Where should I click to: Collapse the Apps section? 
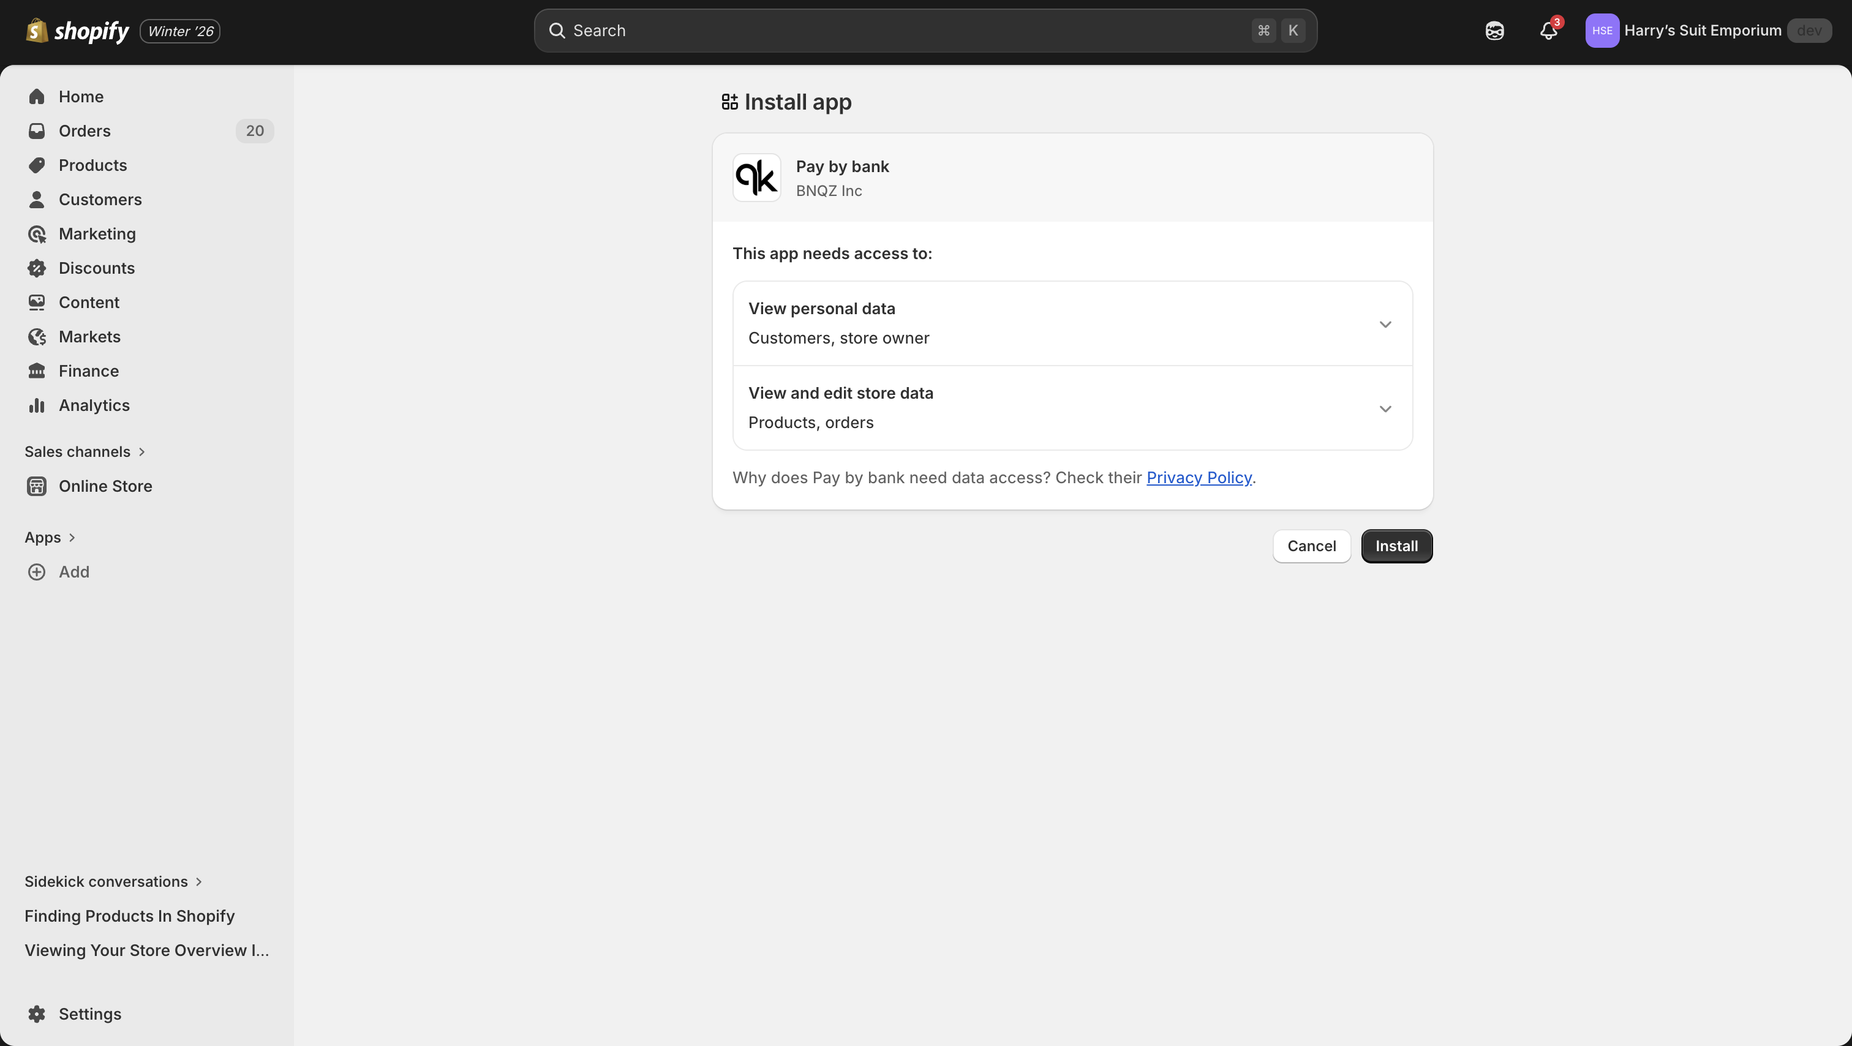73,537
